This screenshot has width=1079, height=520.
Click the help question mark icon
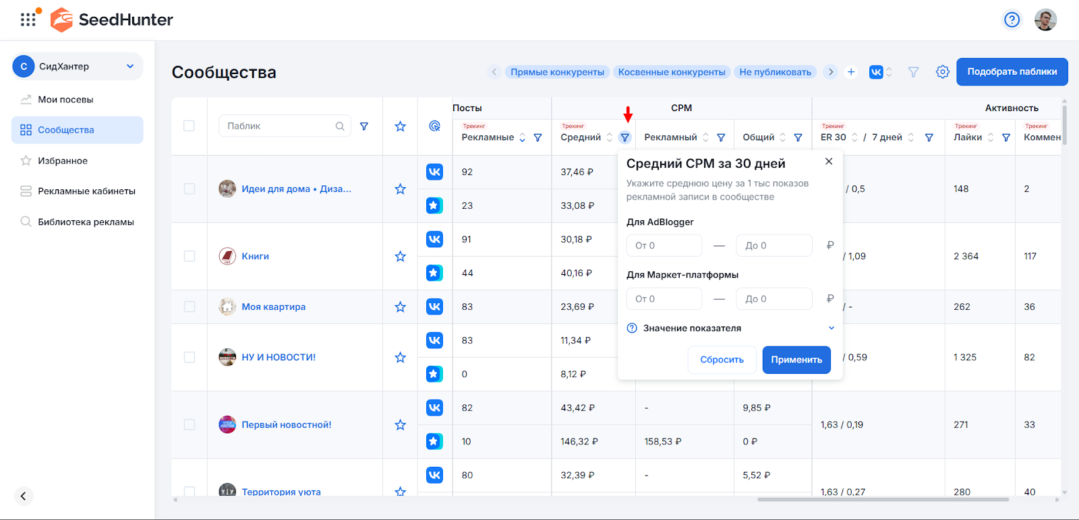(x=1012, y=20)
